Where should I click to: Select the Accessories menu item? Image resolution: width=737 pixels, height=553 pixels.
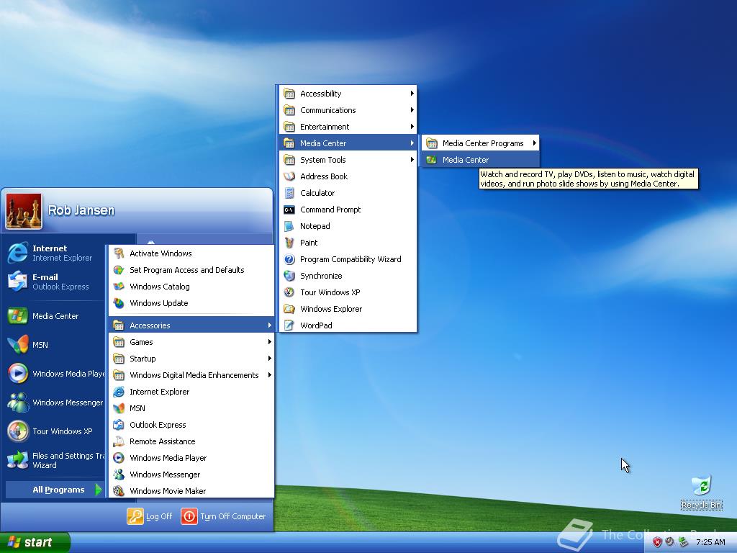(191, 325)
